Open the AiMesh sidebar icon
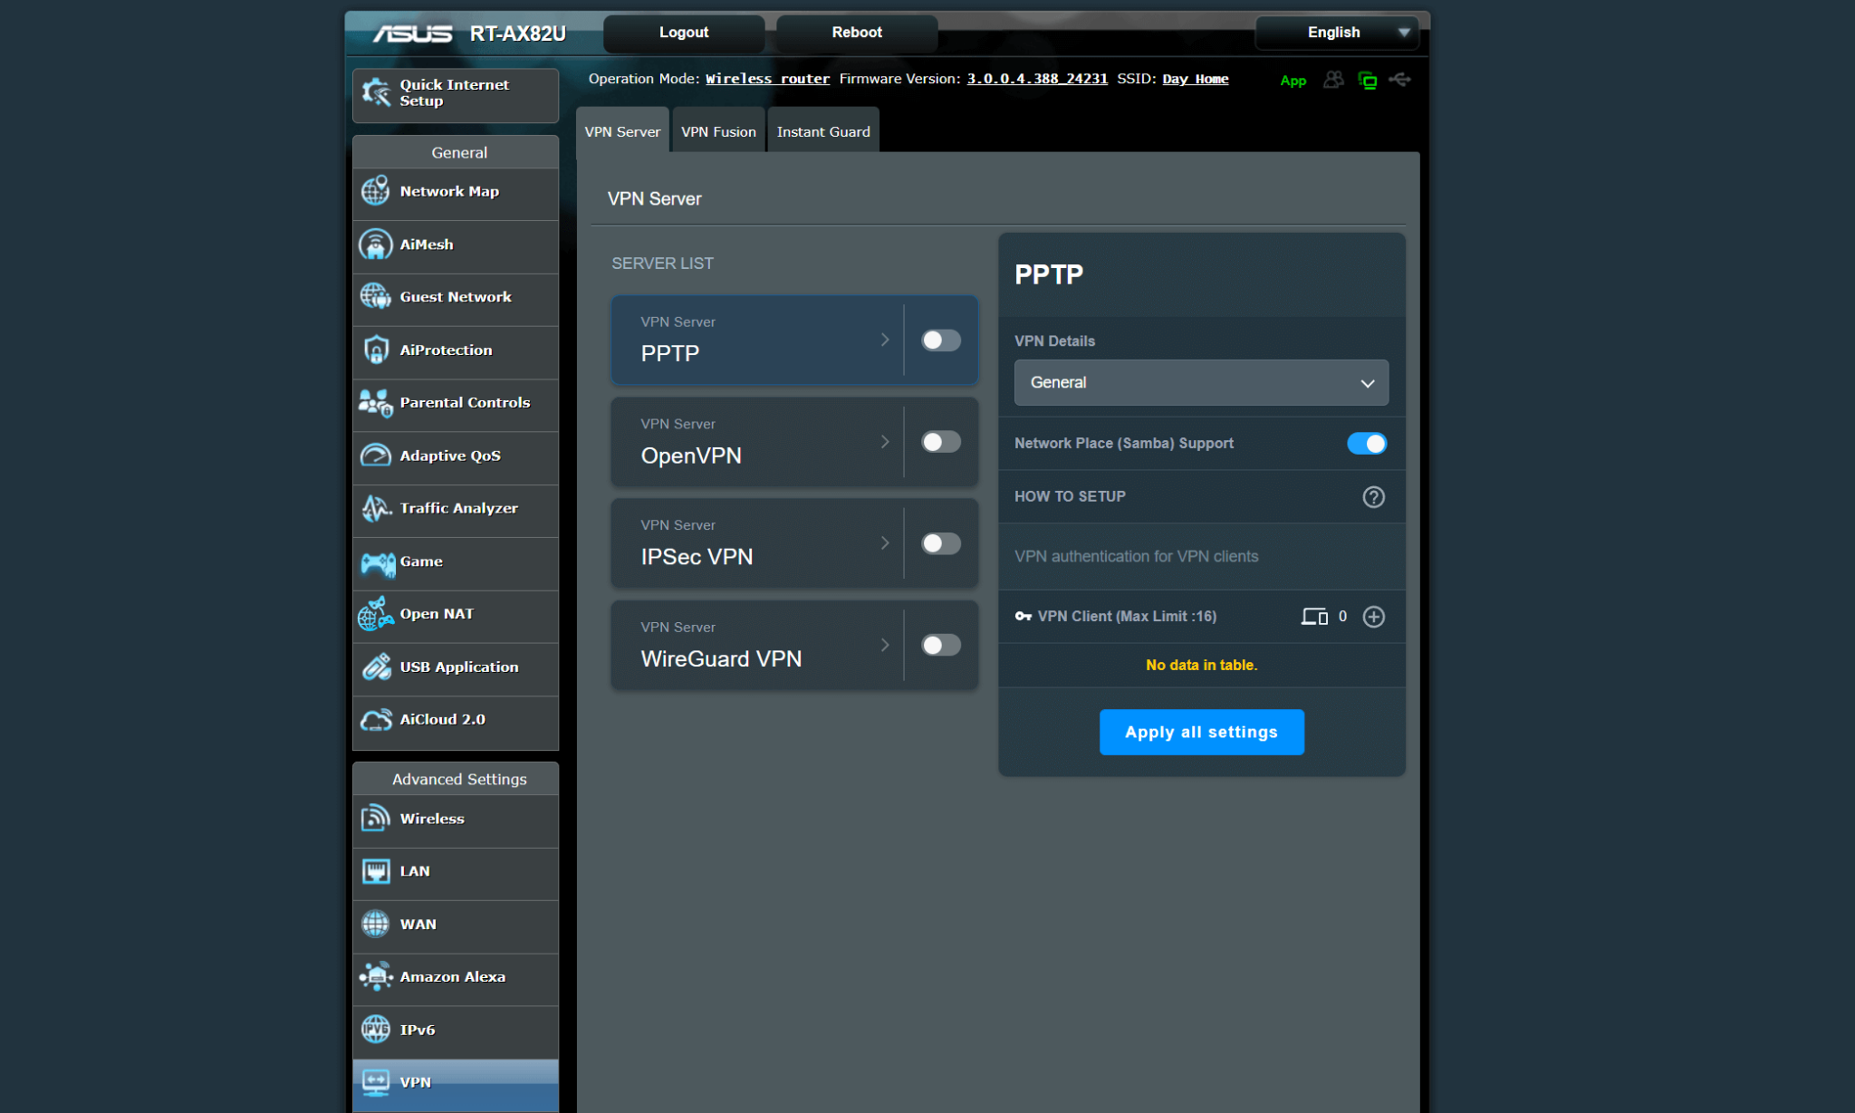The height and width of the screenshot is (1113, 1855). (x=376, y=245)
